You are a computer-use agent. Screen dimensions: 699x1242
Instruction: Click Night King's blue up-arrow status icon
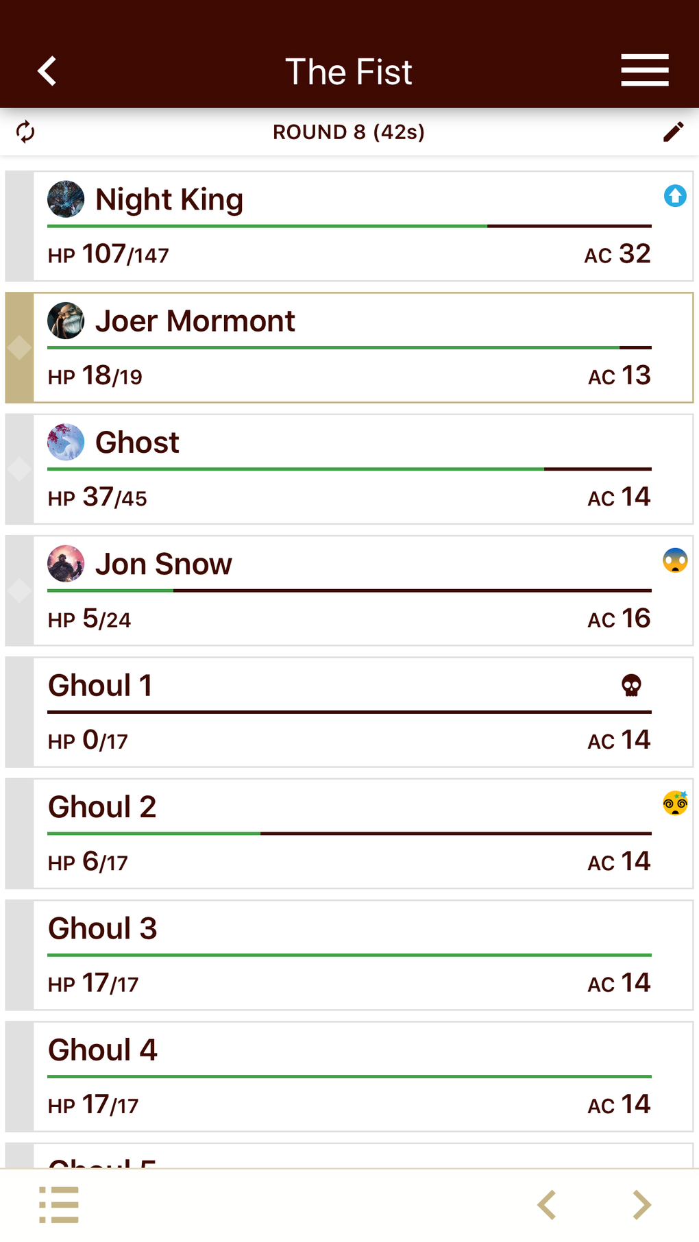pos(675,196)
